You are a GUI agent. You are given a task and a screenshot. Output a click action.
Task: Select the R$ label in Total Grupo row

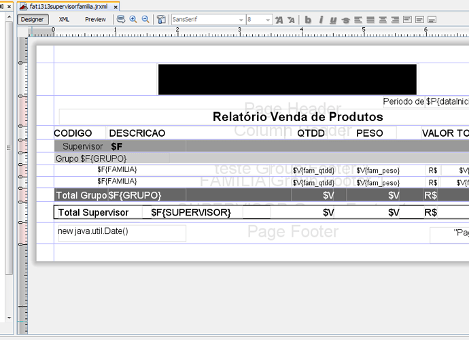431,195
